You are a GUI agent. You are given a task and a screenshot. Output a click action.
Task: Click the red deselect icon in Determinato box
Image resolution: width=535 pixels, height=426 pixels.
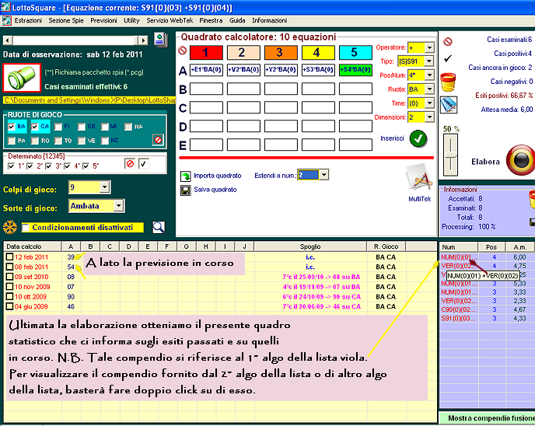click(x=130, y=164)
